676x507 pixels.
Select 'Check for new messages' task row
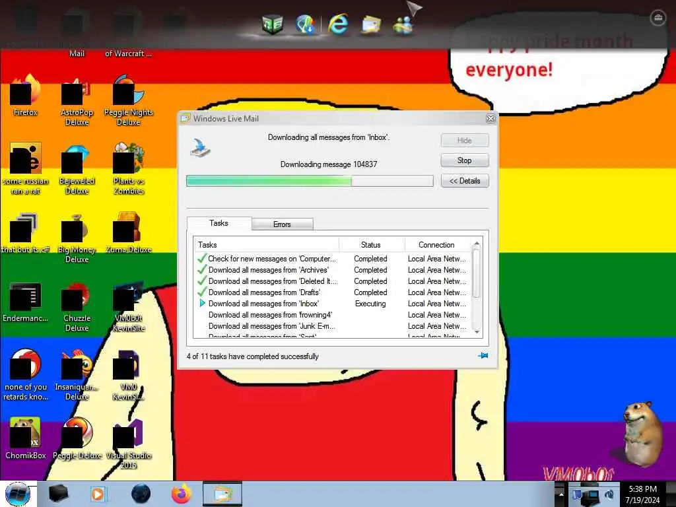tap(333, 259)
